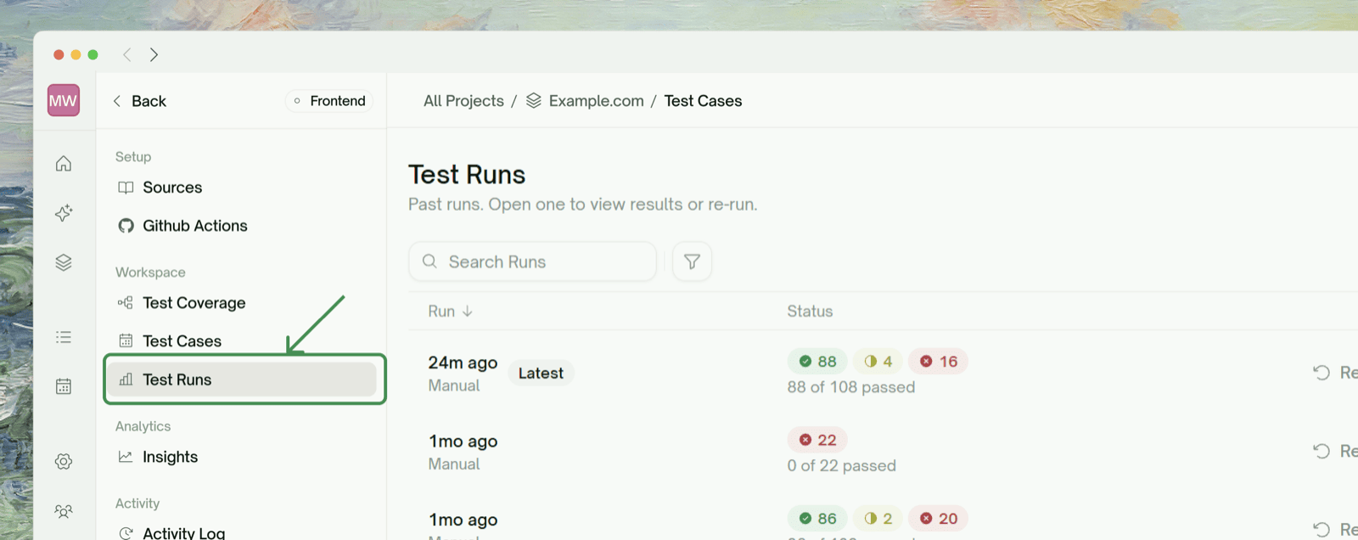The image size is (1358, 540).
Task: Open Test Coverage in Workspace
Action: (x=194, y=303)
